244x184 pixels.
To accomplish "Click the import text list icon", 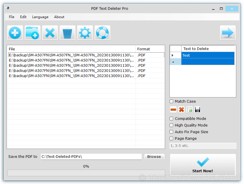I will pyautogui.click(x=190, y=110).
